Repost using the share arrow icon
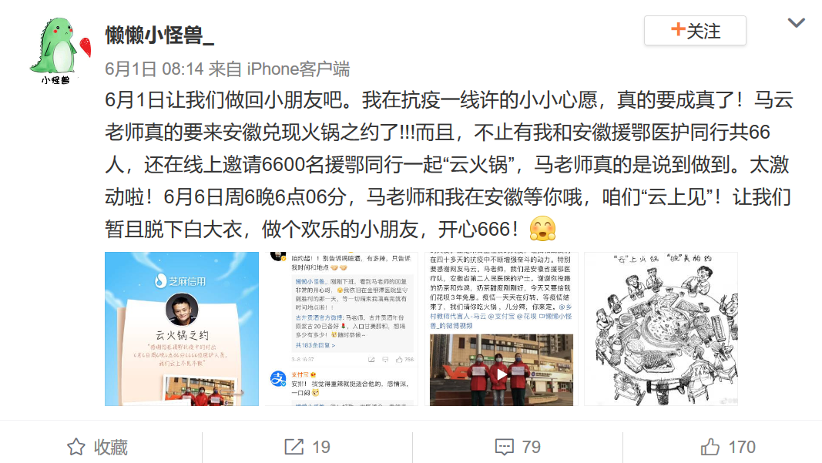The width and height of the screenshot is (822, 463). pos(294,447)
